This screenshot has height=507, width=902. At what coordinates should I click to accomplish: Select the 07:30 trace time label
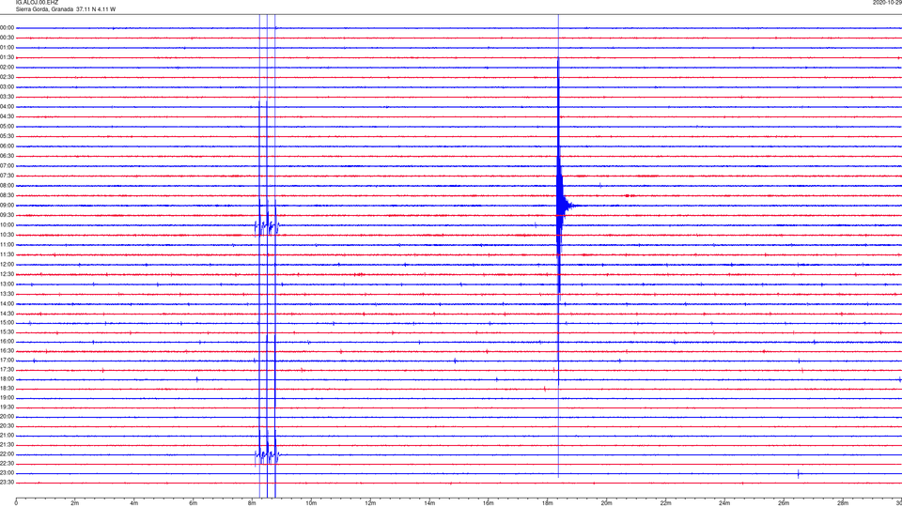pos(8,176)
